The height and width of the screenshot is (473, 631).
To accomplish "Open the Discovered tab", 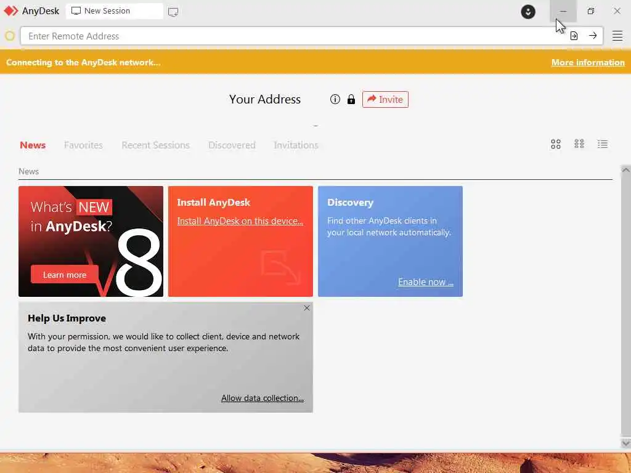I will (x=232, y=145).
